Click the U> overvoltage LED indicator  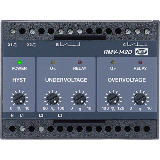coord(113,62)
